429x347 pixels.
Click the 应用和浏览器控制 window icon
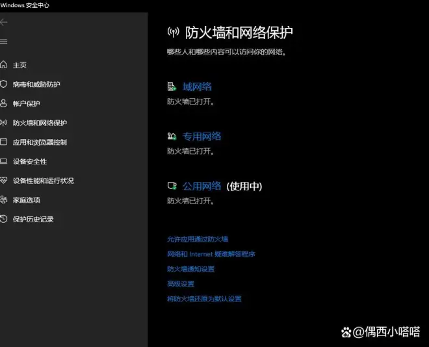click(x=4, y=142)
